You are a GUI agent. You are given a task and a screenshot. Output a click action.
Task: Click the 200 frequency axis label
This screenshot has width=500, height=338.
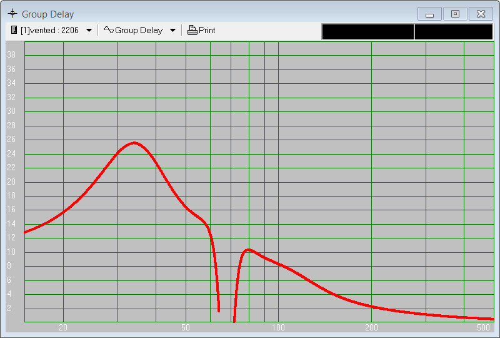click(x=371, y=327)
